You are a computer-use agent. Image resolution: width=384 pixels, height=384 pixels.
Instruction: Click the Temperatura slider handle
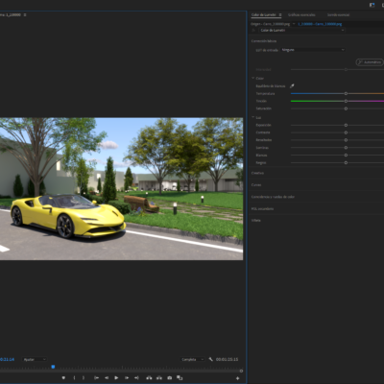click(346, 93)
